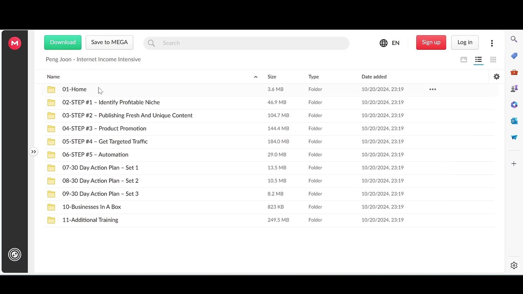Open the red toolbox sidebar icon
The height and width of the screenshot is (294, 523).
[514, 72]
